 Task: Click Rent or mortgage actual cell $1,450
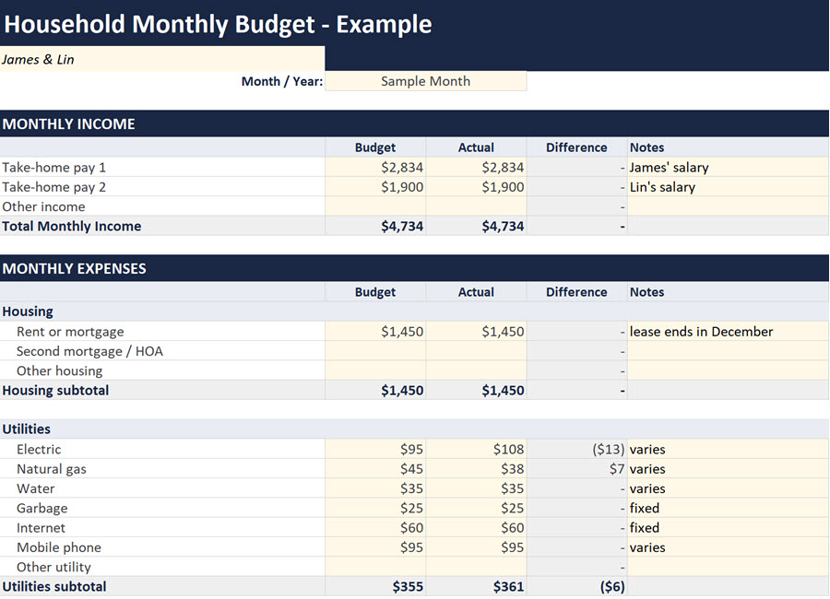tap(476, 331)
